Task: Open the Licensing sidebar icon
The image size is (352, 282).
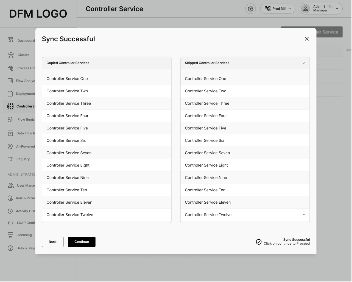Action: click(x=10, y=235)
